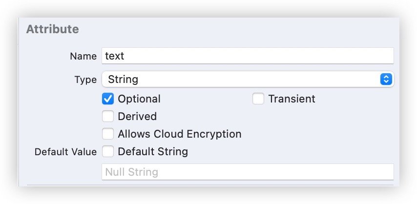Click the Name label
Screen dimensions: 417x204
coord(83,56)
